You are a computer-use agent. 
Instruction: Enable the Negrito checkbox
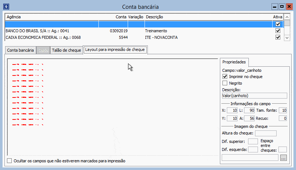pos(225,83)
